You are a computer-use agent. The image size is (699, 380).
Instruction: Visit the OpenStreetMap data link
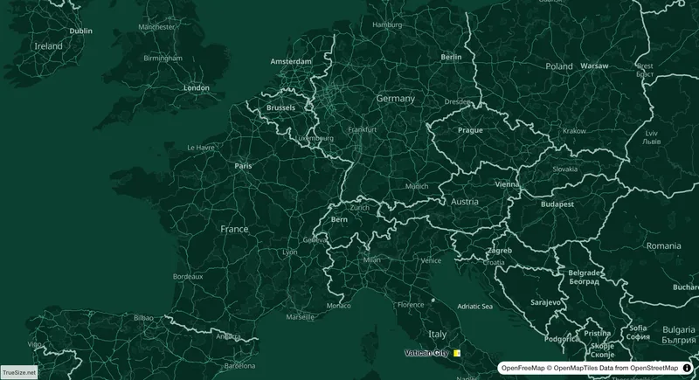pos(654,368)
